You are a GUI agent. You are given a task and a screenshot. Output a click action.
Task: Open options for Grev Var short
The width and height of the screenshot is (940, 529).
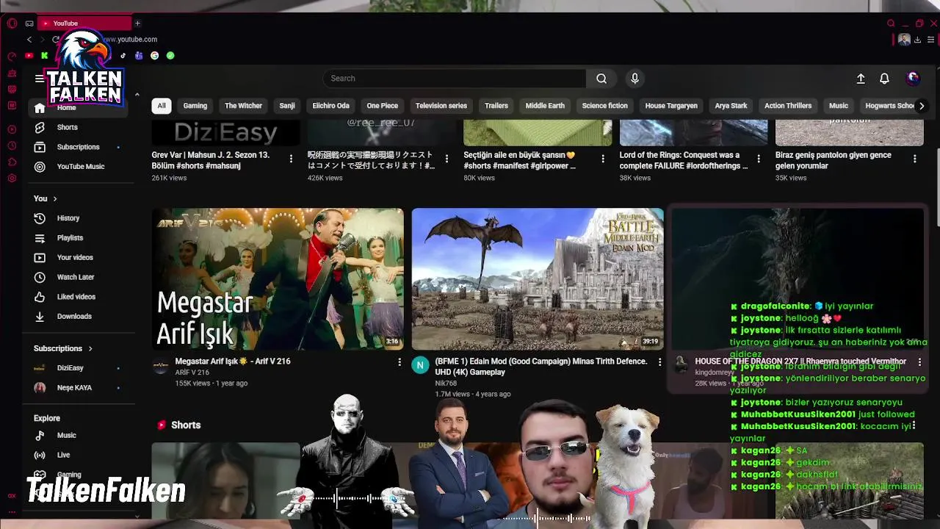pos(291,159)
